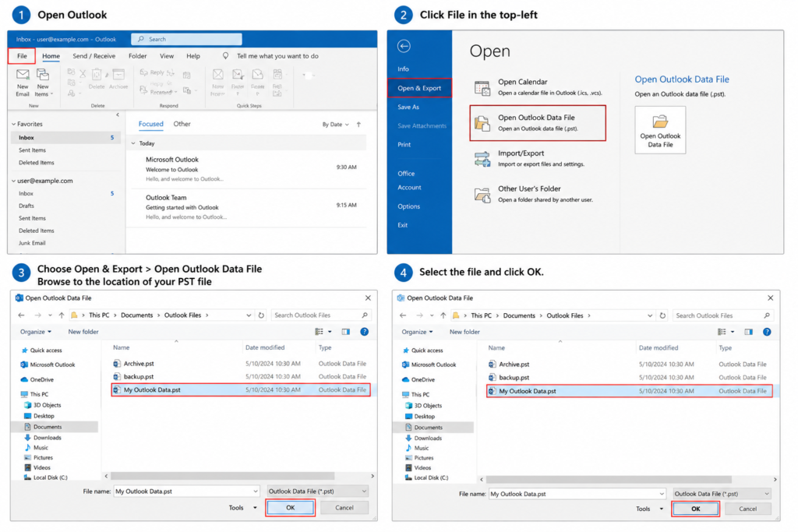
Task: Click the Search Outlook Files box in step 4 dialog
Action: point(722,315)
